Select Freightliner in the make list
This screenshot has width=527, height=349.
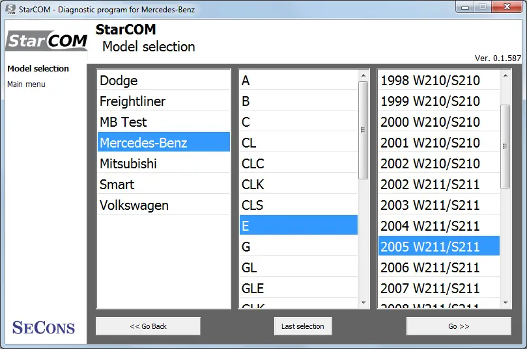[164, 101]
